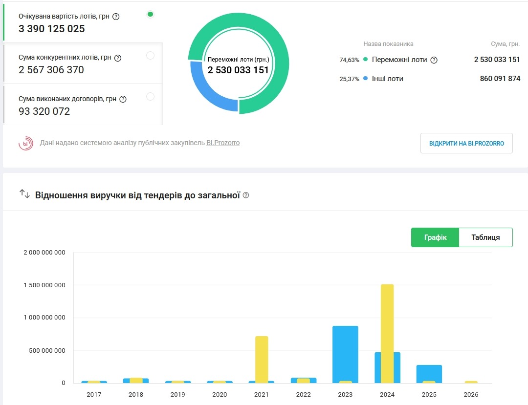Open help icon for Сума виконаних договорів
Image resolution: width=528 pixels, height=405 pixels.
pyautogui.click(x=123, y=99)
